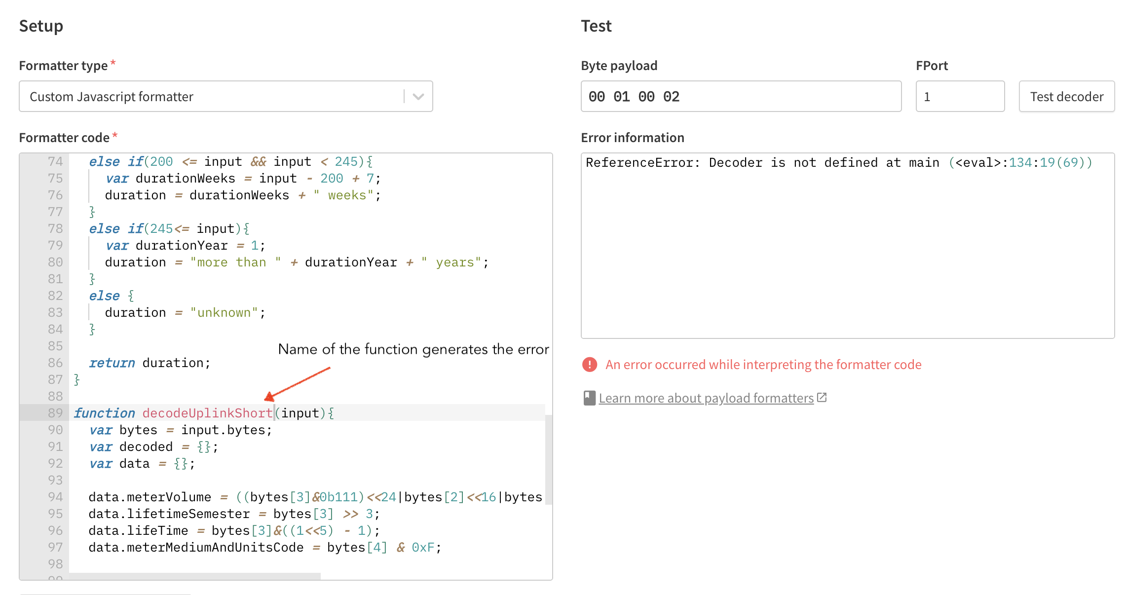Open Learn more about payload formatters link
1127x595 pixels.
click(x=706, y=398)
